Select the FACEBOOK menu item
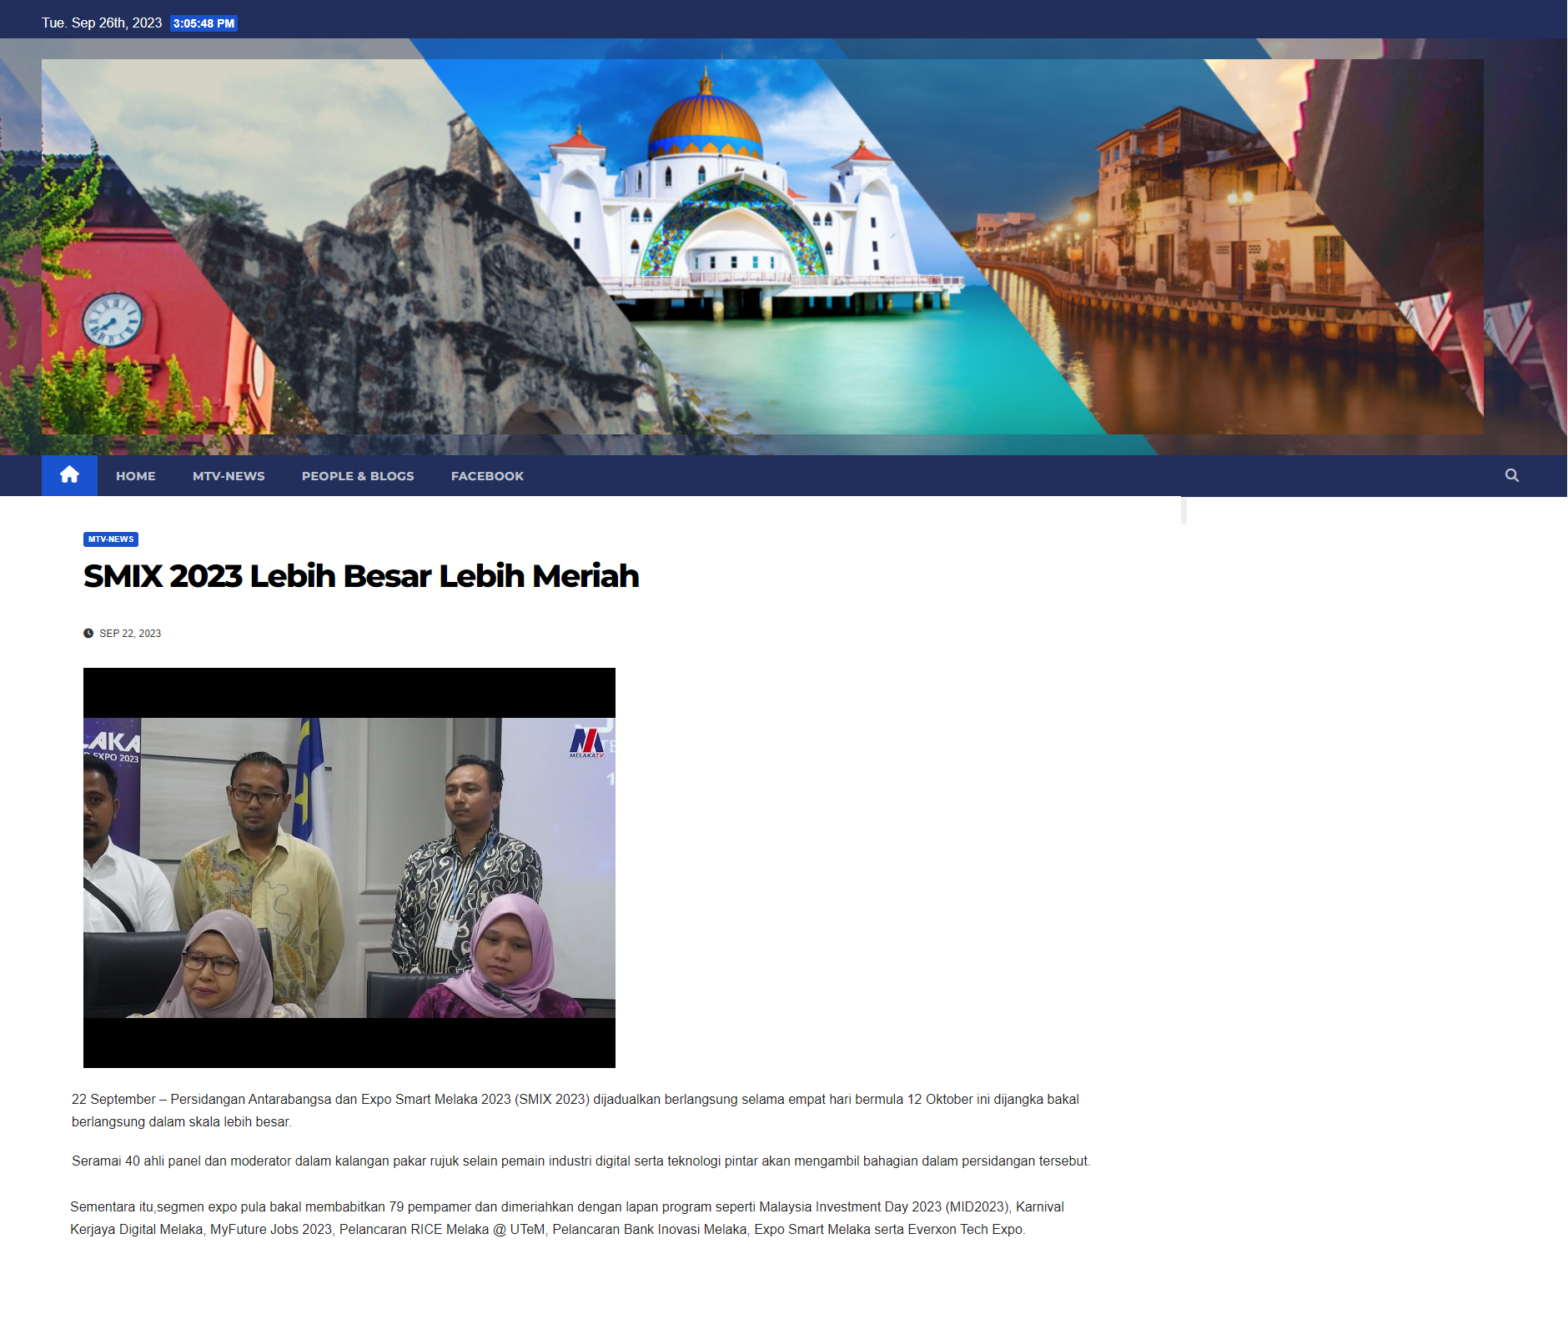This screenshot has width=1568, height=1334. click(487, 476)
